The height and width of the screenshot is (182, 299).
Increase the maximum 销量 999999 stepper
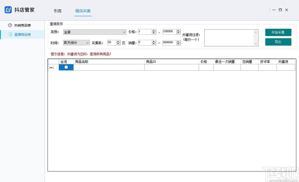pos(178,41)
